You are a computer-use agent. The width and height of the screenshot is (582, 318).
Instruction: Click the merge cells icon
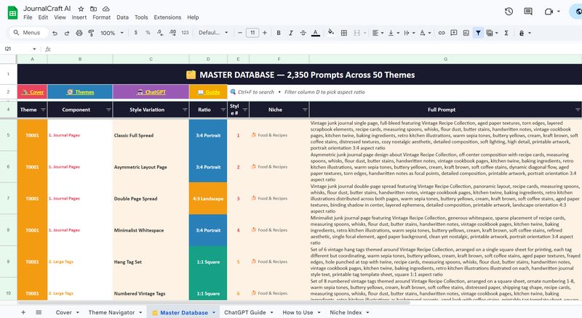click(356, 33)
